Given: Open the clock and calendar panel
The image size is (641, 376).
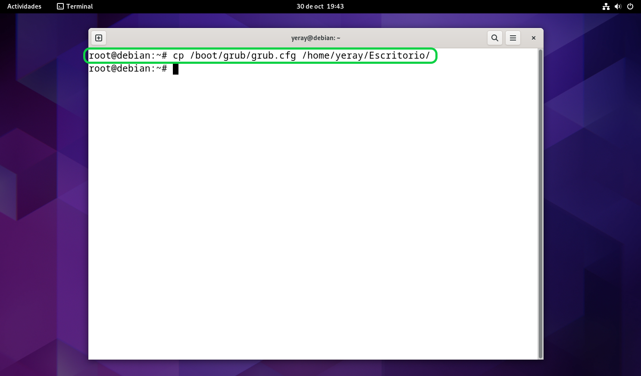Looking at the screenshot, I should pyautogui.click(x=320, y=6).
